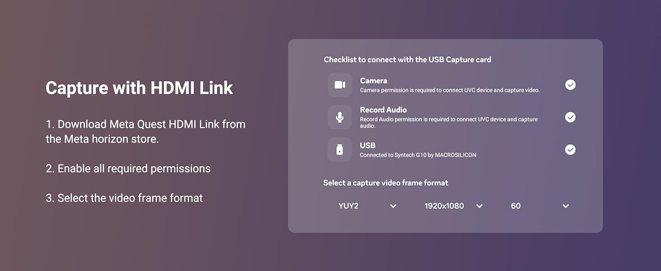Click the Camera row label

[373, 80]
